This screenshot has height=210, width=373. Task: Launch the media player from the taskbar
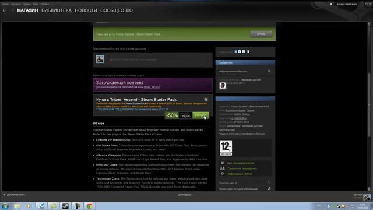coord(29,206)
